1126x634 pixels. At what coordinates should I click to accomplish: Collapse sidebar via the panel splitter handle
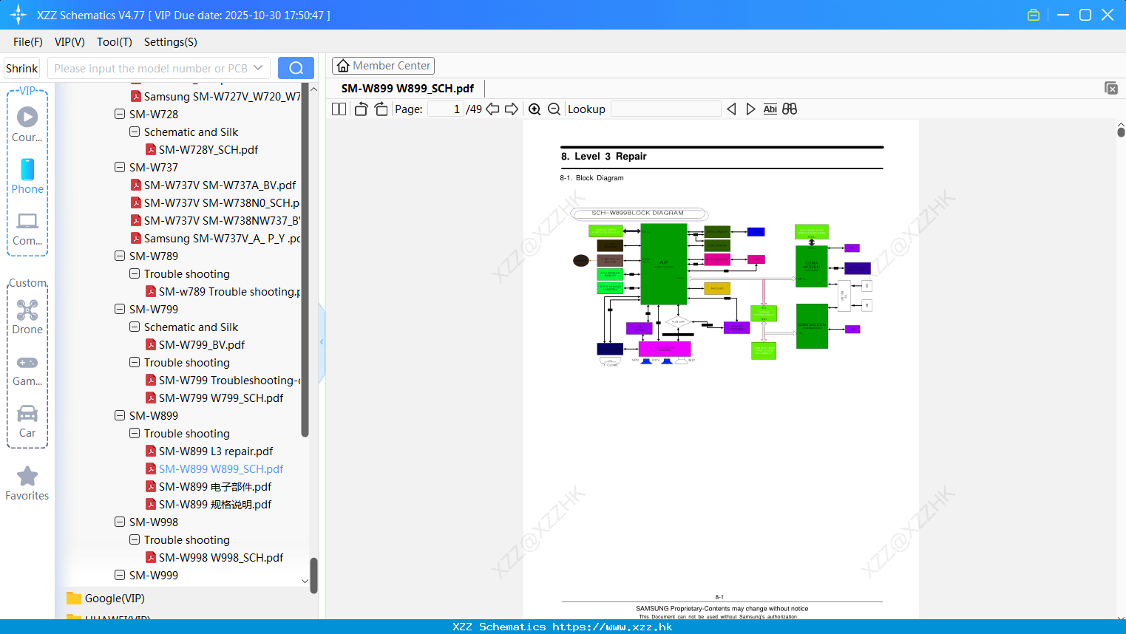click(x=322, y=342)
